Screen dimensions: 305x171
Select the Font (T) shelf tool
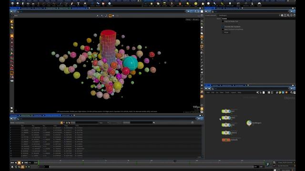(x=78, y=4)
